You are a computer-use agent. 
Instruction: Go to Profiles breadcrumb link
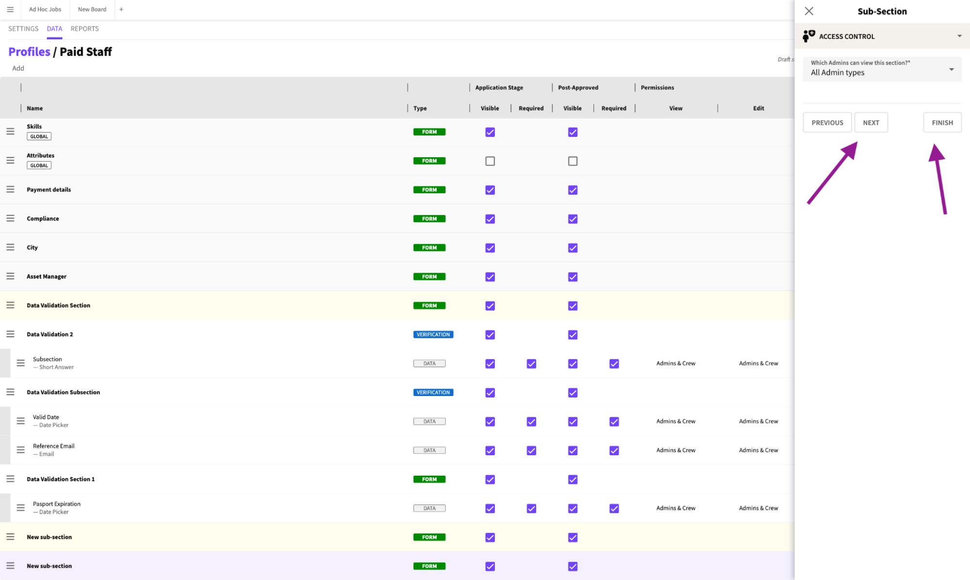point(29,51)
